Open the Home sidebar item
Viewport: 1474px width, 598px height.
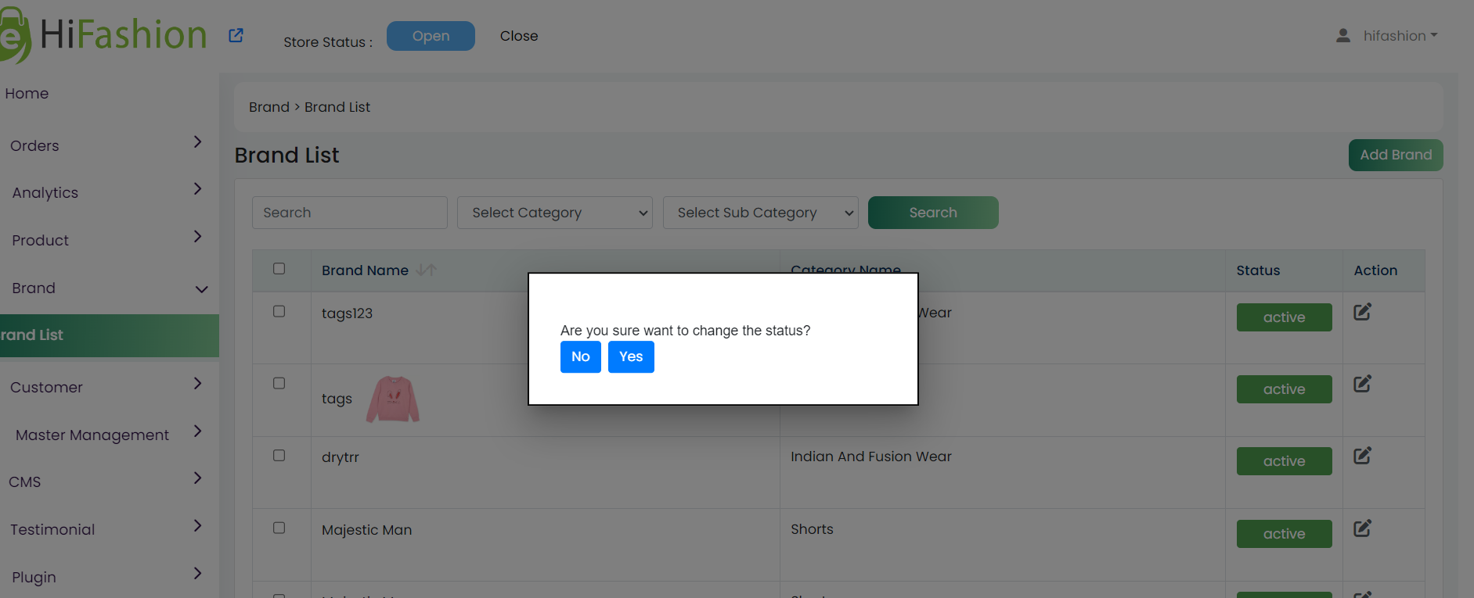tap(27, 94)
